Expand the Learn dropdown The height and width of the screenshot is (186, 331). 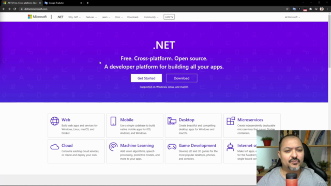click(106, 17)
